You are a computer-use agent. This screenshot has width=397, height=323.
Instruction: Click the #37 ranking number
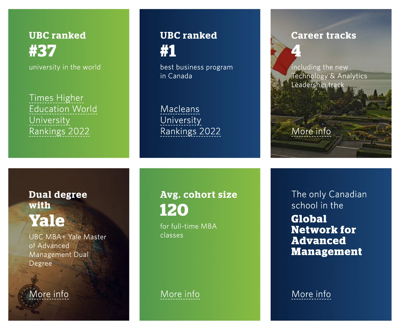point(42,51)
